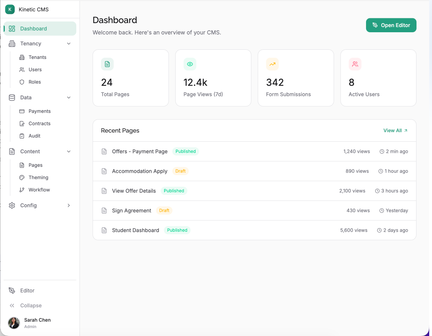This screenshot has height=336, width=432.
Task: Collapse the Content section chevron
Action: tap(69, 151)
